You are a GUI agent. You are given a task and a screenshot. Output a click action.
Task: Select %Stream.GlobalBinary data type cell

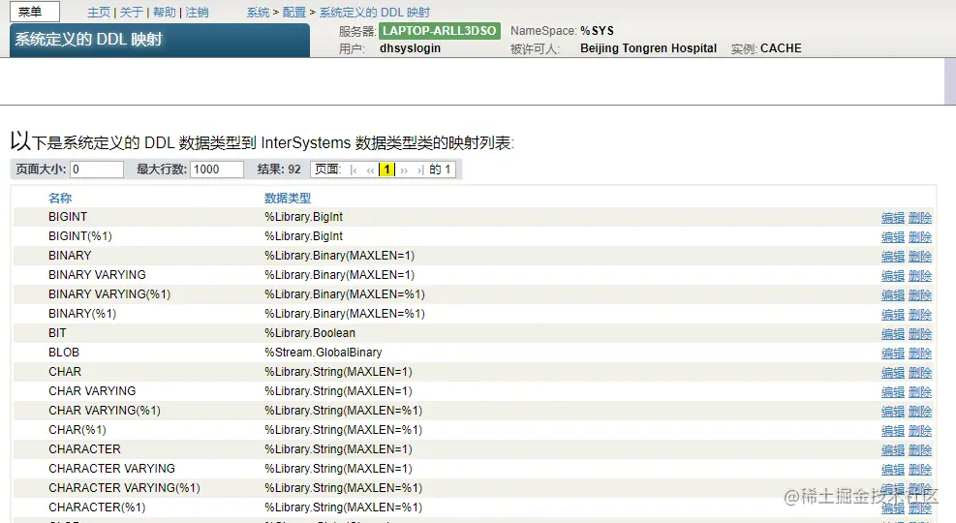coord(324,353)
